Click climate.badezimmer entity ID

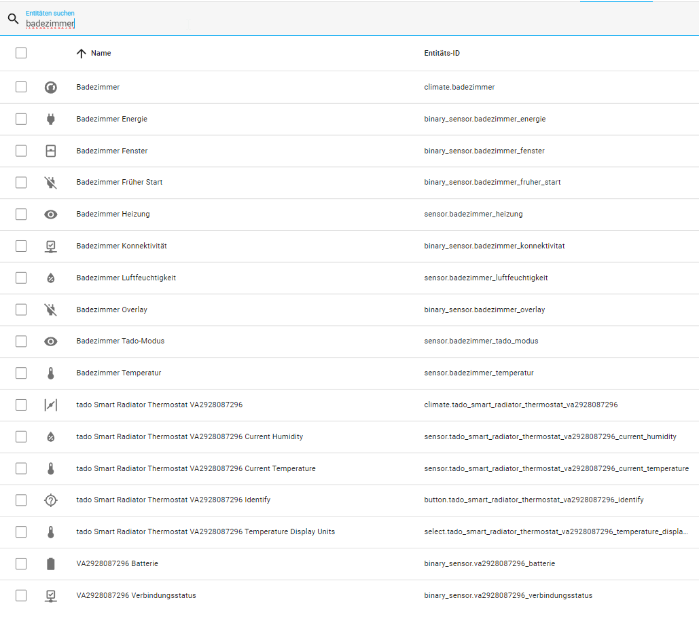459,88
